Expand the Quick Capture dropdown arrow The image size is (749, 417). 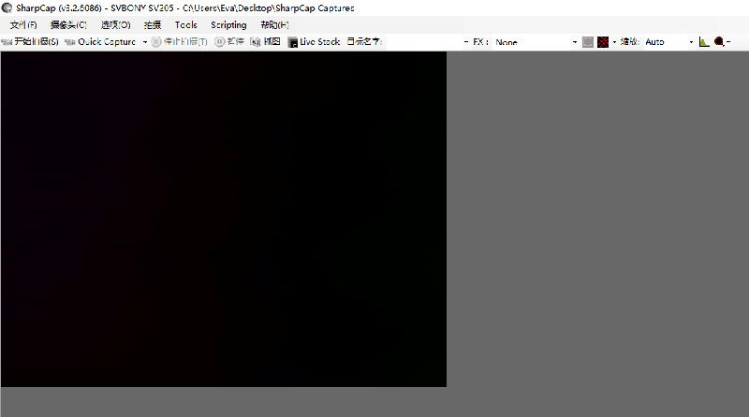[145, 42]
